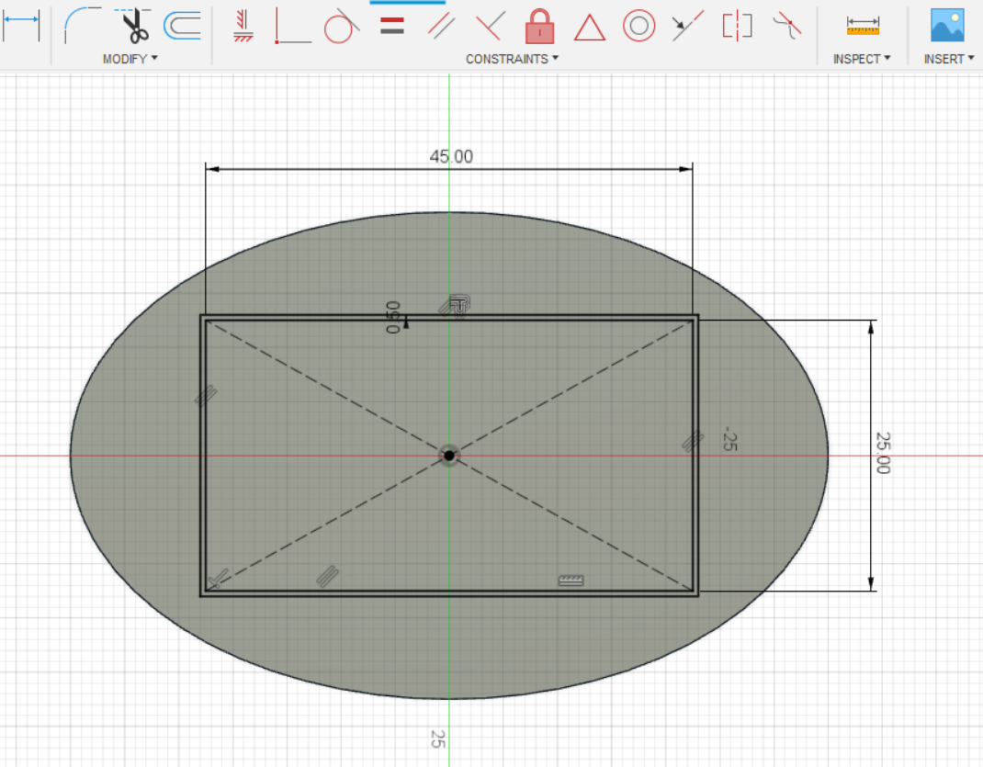The image size is (983, 767).
Task: Click the parallel constraint glyph on left rectangle edge
Action: pyautogui.click(x=206, y=395)
